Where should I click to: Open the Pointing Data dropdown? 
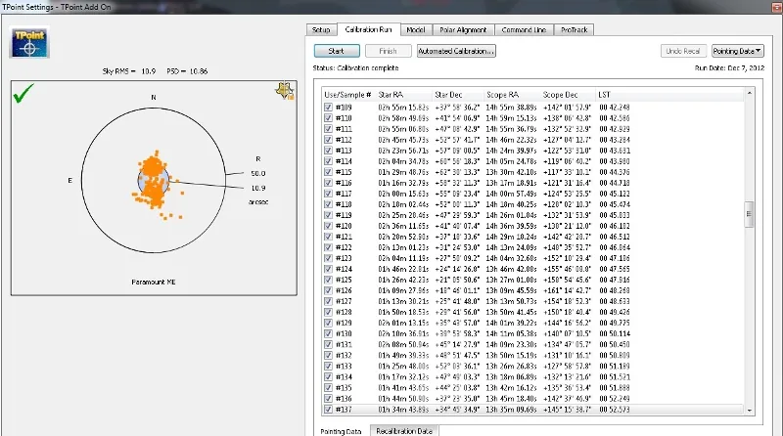(737, 51)
